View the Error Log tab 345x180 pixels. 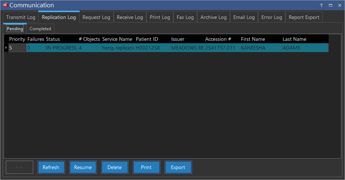coord(272,17)
